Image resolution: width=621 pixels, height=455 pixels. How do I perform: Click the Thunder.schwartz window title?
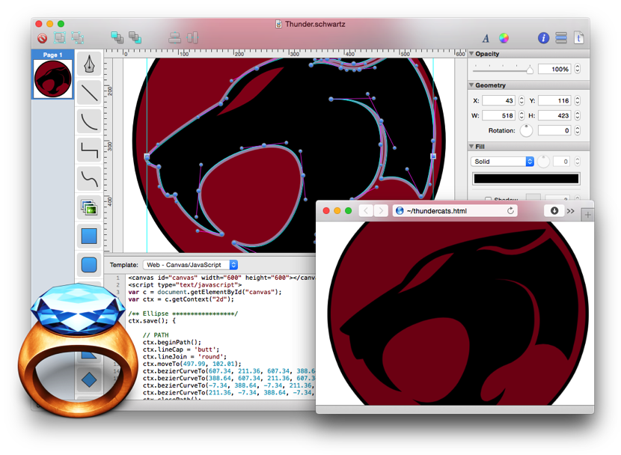[x=315, y=24]
